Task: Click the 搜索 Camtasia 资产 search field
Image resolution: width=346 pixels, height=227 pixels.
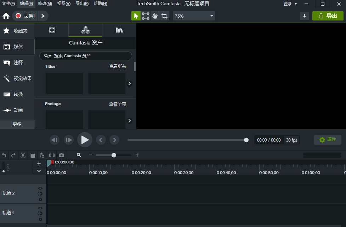Action: pos(86,56)
